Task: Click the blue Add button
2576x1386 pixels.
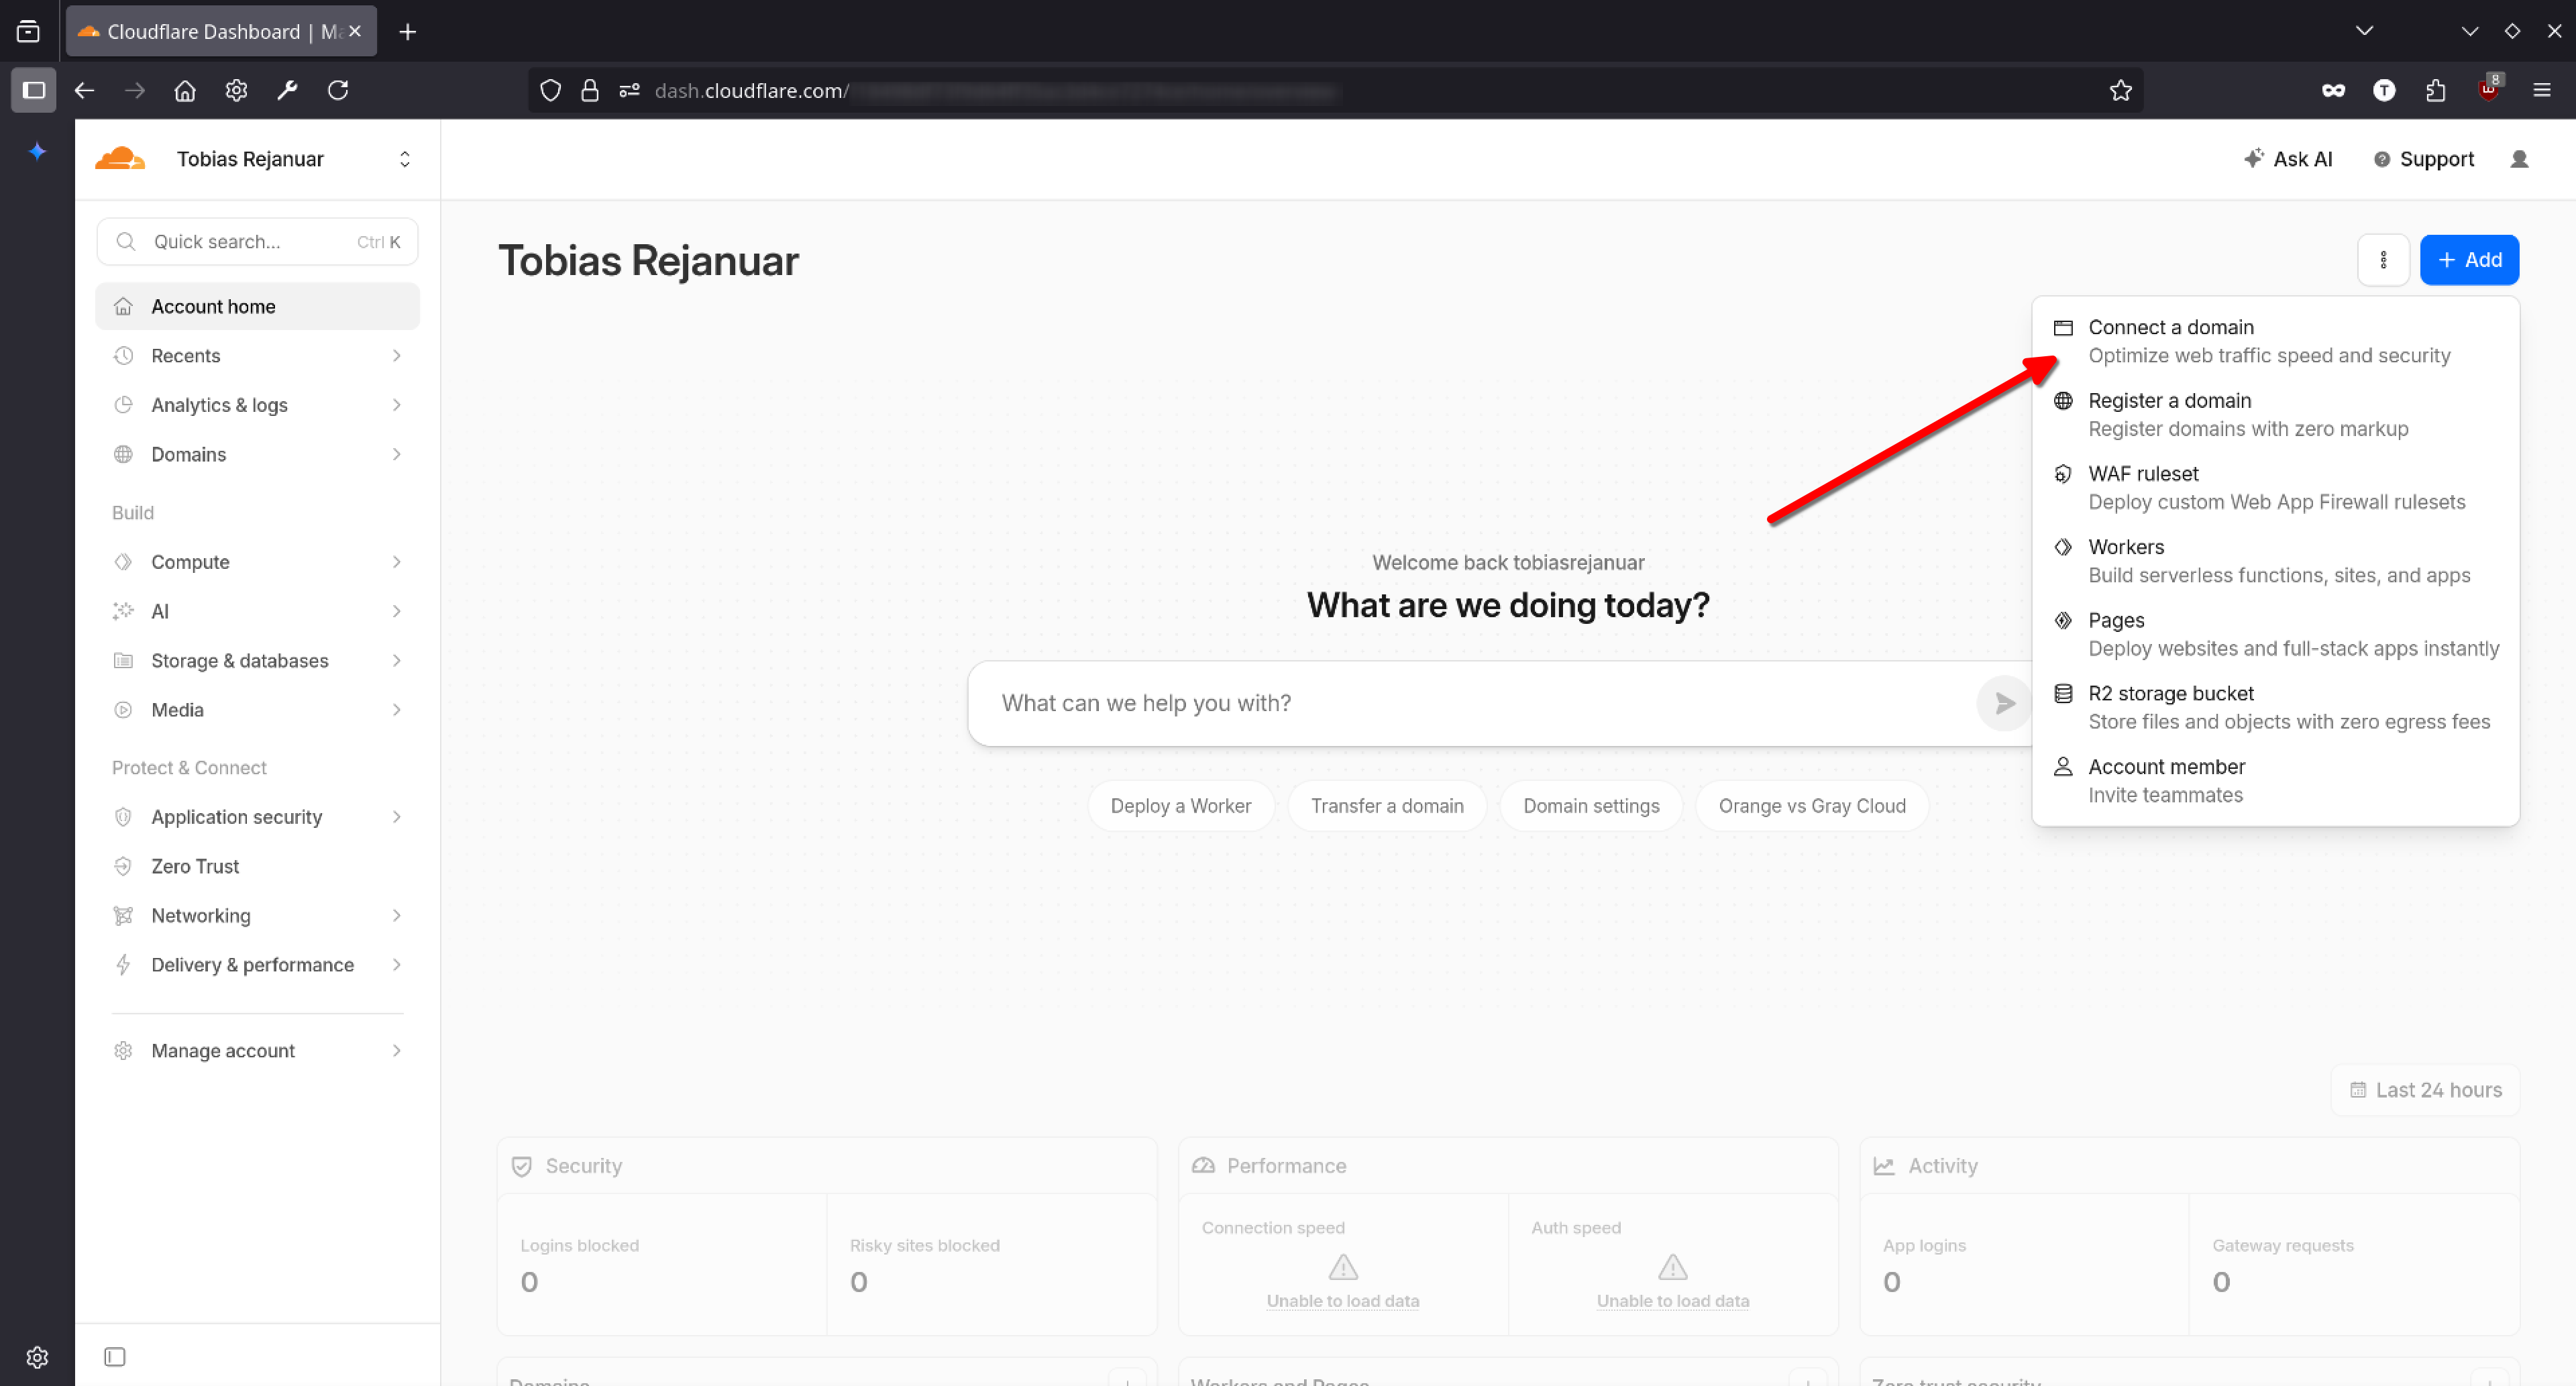Action: [2468, 260]
